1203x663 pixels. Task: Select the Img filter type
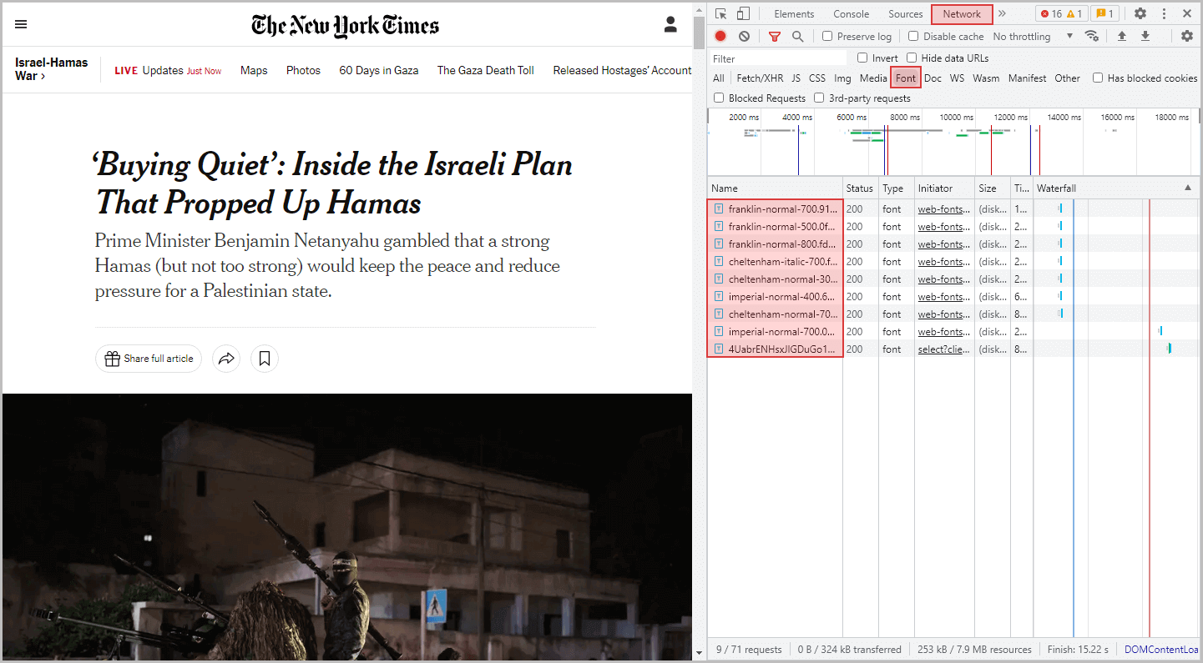coord(842,78)
